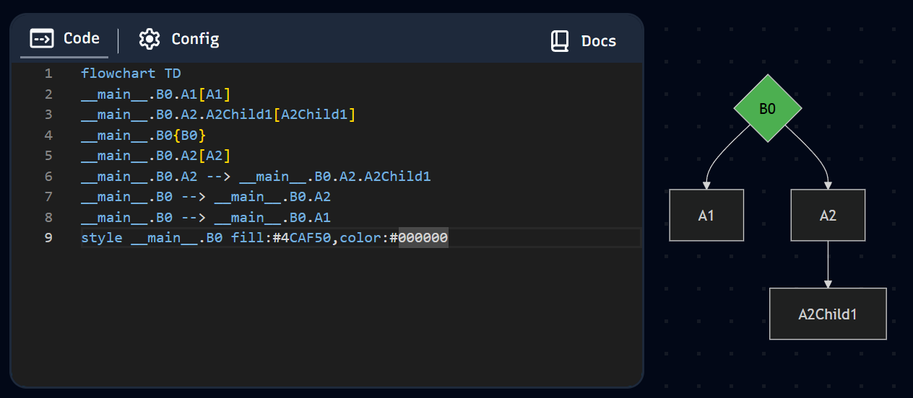
Task: Click the Code terminal icon
Action: (x=41, y=38)
